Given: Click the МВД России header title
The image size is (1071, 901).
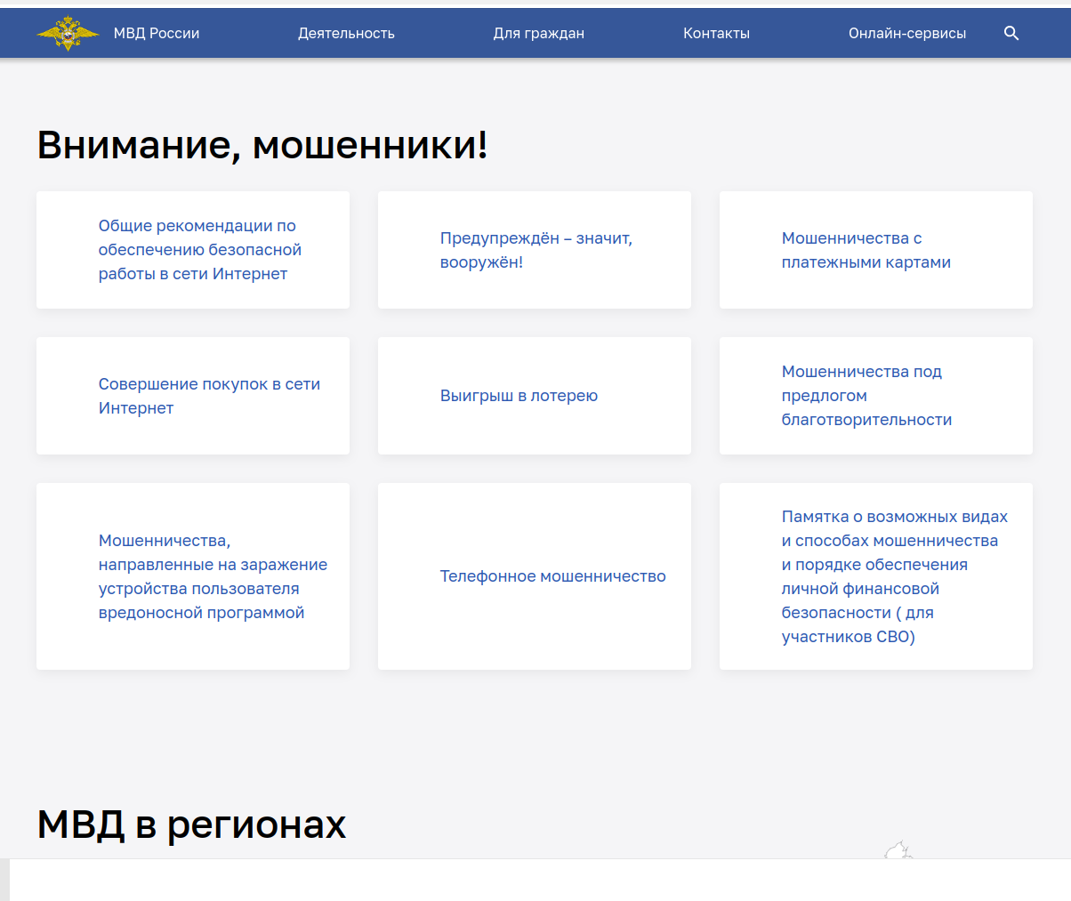Looking at the screenshot, I should pyautogui.click(x=157, y=34).
